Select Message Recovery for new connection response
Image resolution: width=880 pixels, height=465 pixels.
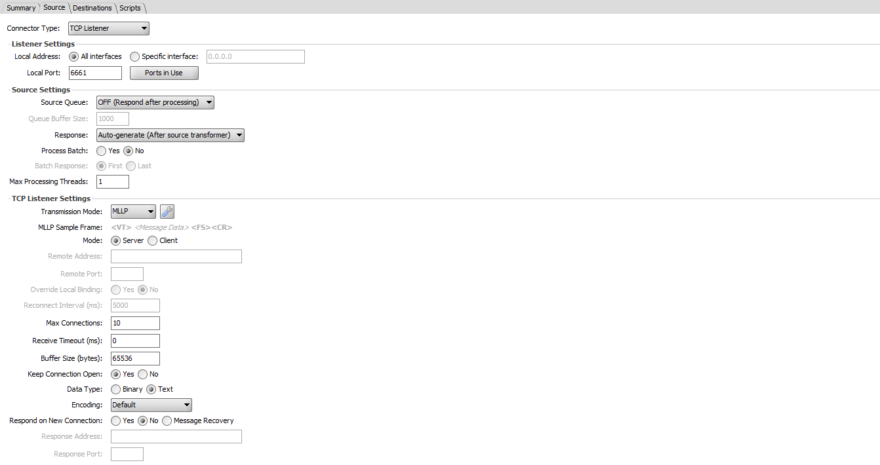point(167,421)
